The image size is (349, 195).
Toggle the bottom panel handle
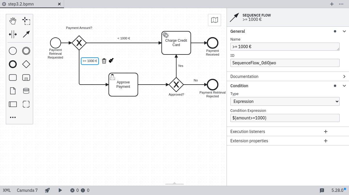(x=174, y=183)
